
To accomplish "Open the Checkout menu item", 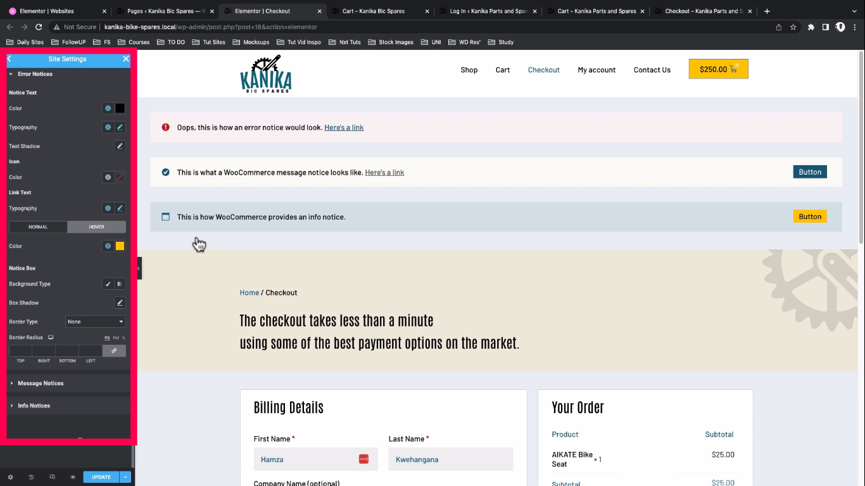I will point(544,70).
